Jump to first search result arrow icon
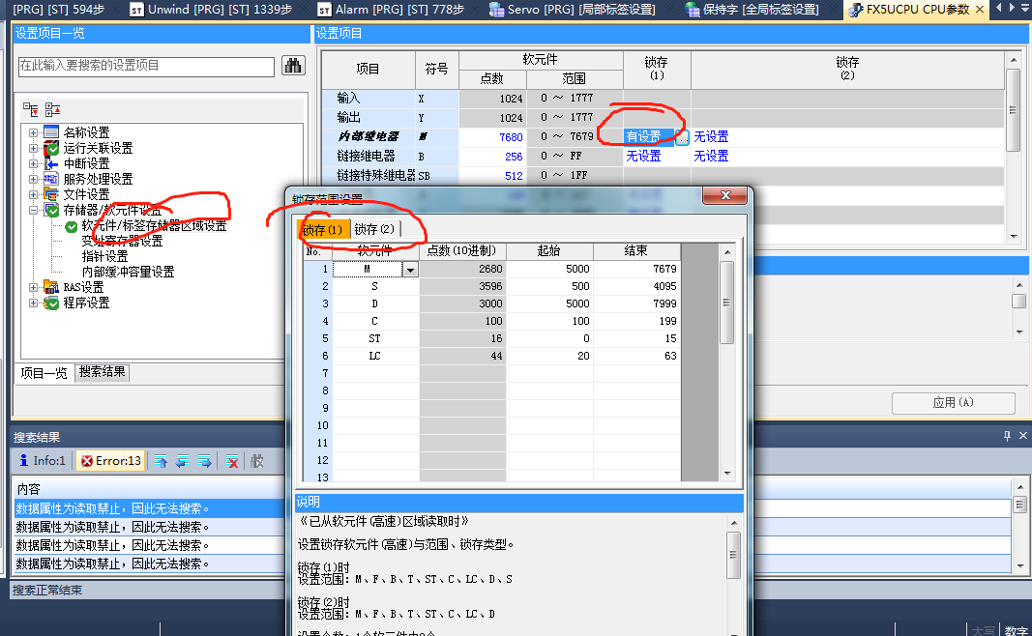The width and height of the screenshot is (1032, 636). click(x=161, y=461)
